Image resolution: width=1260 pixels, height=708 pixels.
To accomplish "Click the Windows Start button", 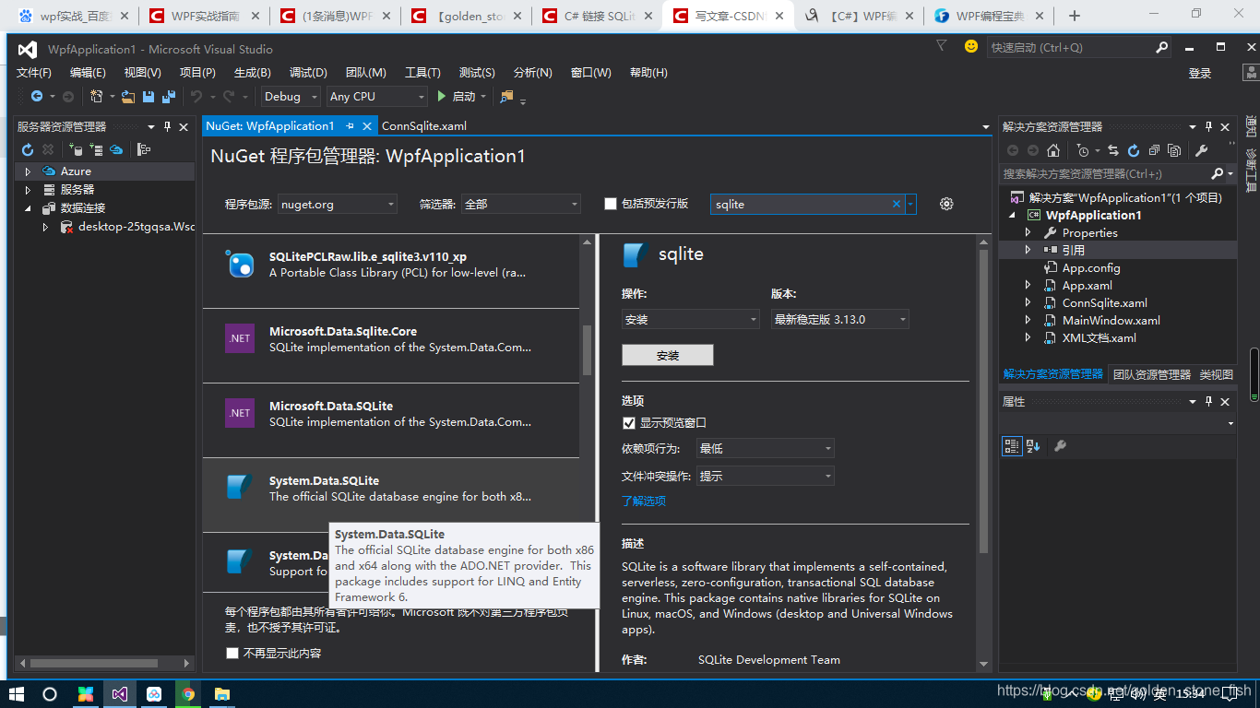I will (x=16, y=694).
